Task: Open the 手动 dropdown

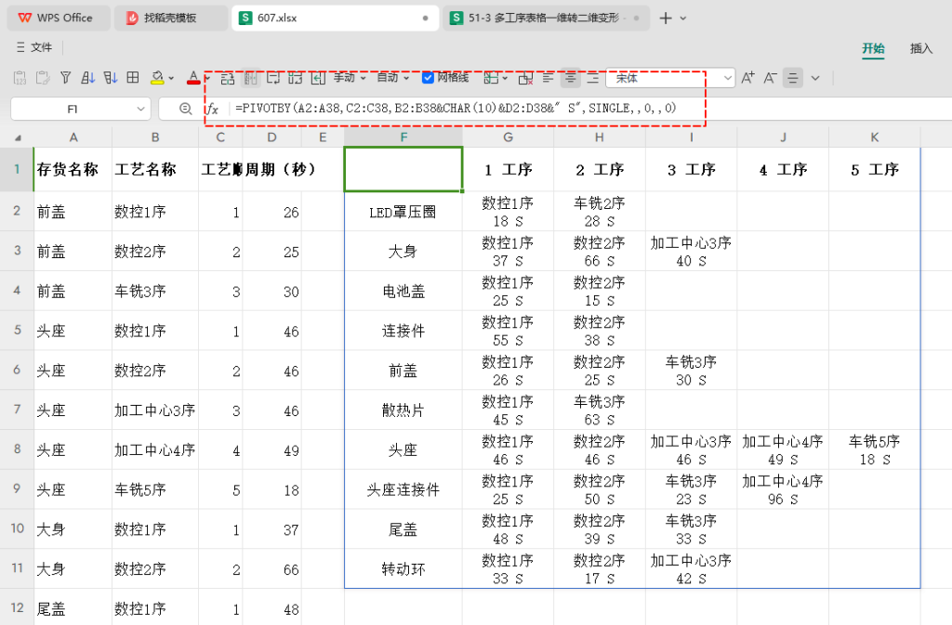Action: [x=350, y=78]
